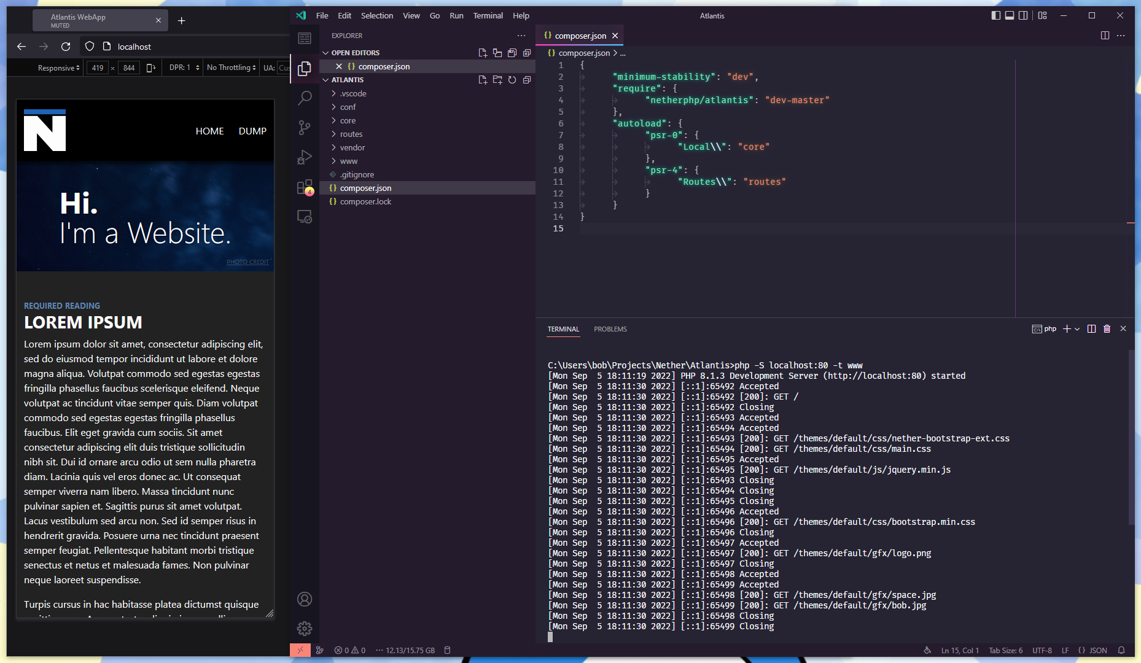The image size is (1141, 663).
Task: Refresh the ATLANTIS explorer tree
Action: [x=512, y=80]
